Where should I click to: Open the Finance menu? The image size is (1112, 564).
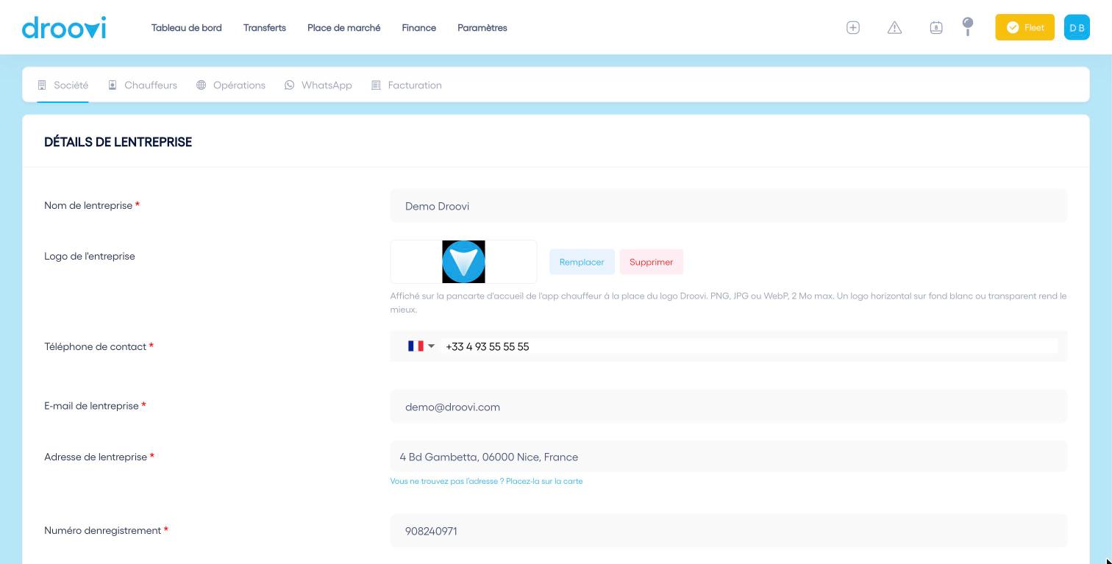[x=419, y=28]
